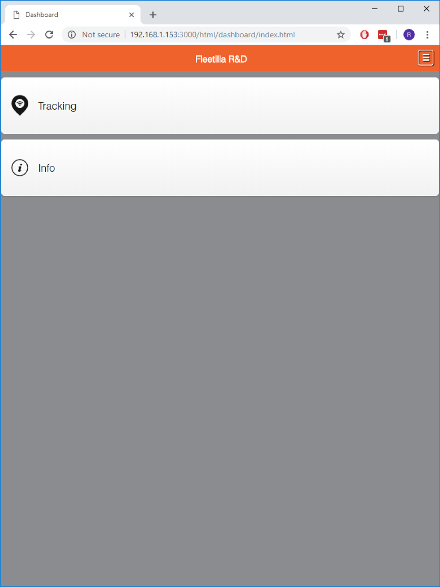Bookmark this page with the star icon
440x587 pixels.
click(x=341, y=34)
